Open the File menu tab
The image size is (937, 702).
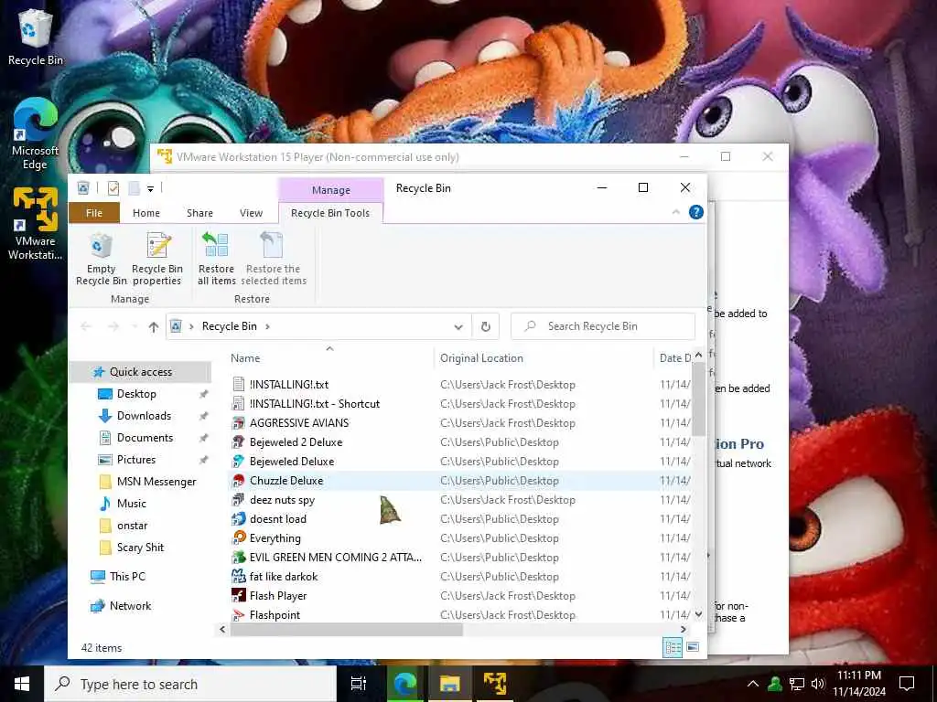pyautogui.click(x=94, y=213)
